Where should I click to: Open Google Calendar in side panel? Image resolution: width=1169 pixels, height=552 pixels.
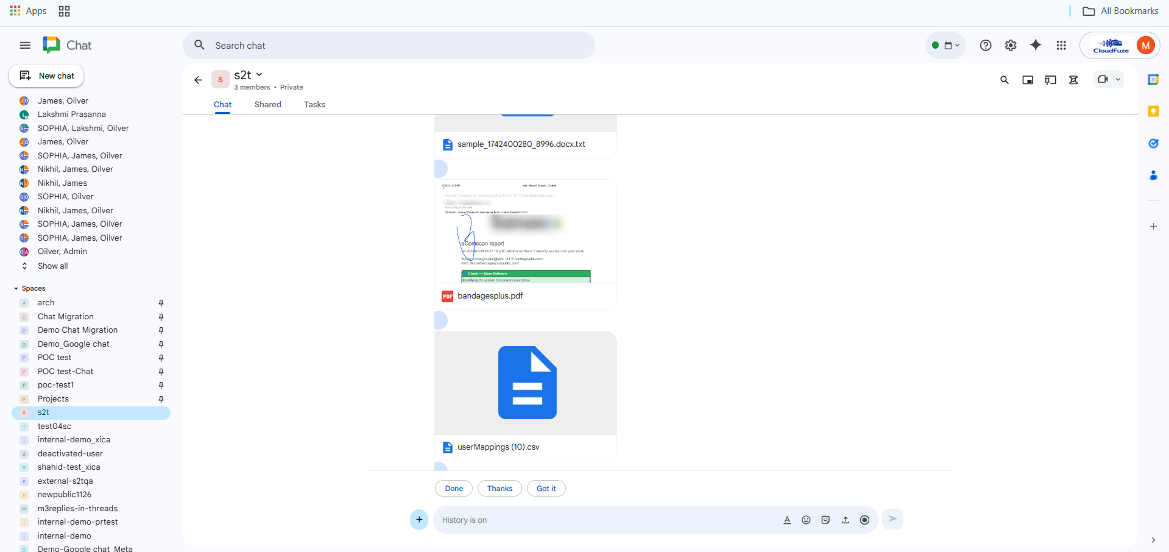click(1153, 80)
